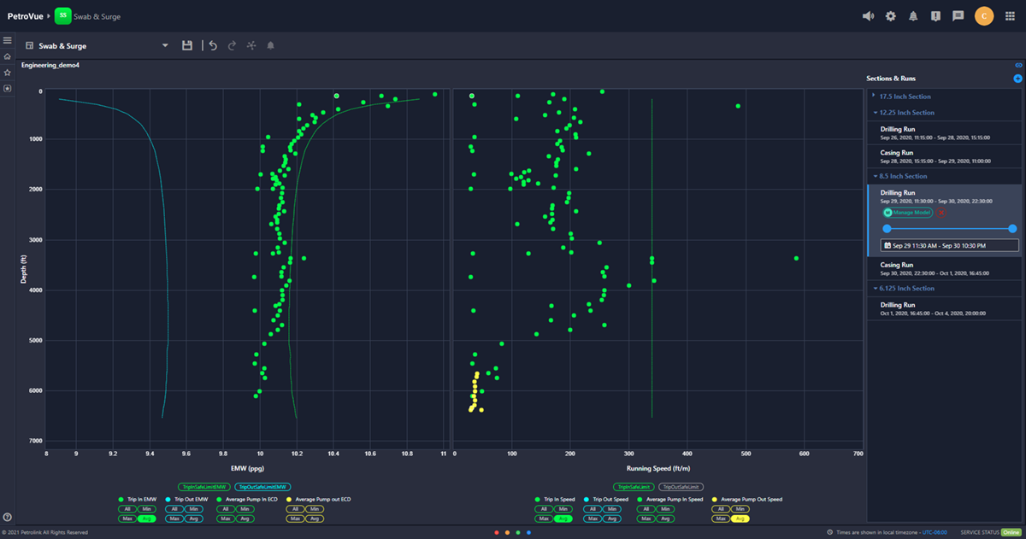Click the blue plus icon in Sections & Runs

tap(1017, 78)
